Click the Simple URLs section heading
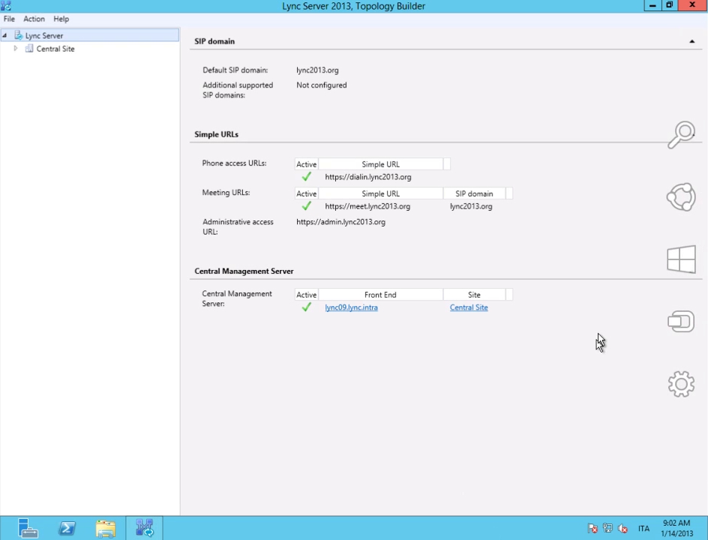Screen dimensions: 708x540 [x=216, y=134]
